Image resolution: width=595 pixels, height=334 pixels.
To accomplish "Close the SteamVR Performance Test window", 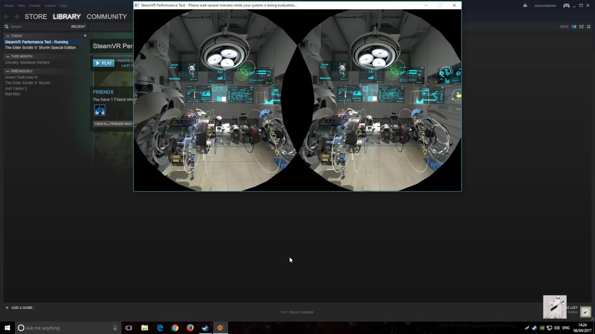I will pos(454,5).
